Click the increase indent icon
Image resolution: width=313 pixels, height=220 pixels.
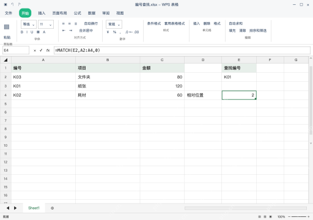[70, 31]
